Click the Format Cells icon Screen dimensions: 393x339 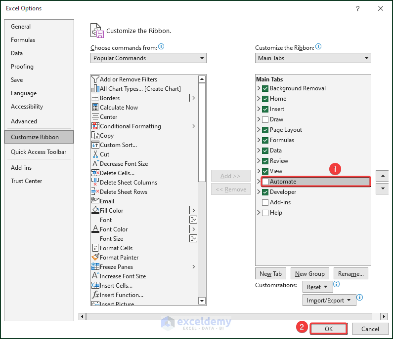[x=95, y=248]
